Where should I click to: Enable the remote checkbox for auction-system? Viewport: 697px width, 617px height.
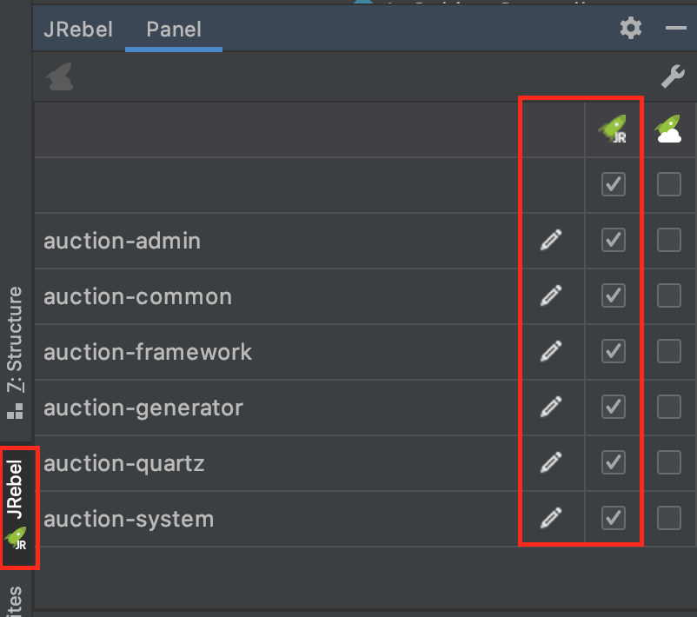668,518
